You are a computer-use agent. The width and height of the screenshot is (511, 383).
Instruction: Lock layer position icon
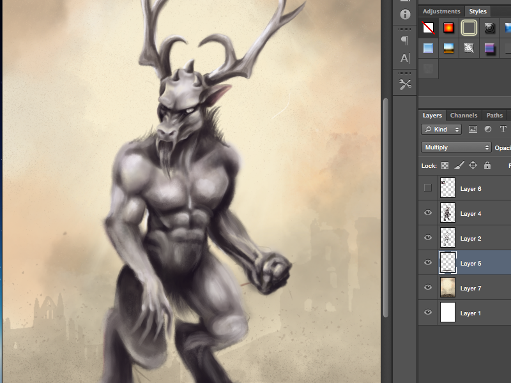473,165
